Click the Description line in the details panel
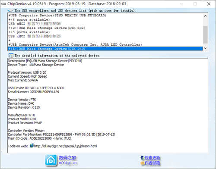 (45, 61)
